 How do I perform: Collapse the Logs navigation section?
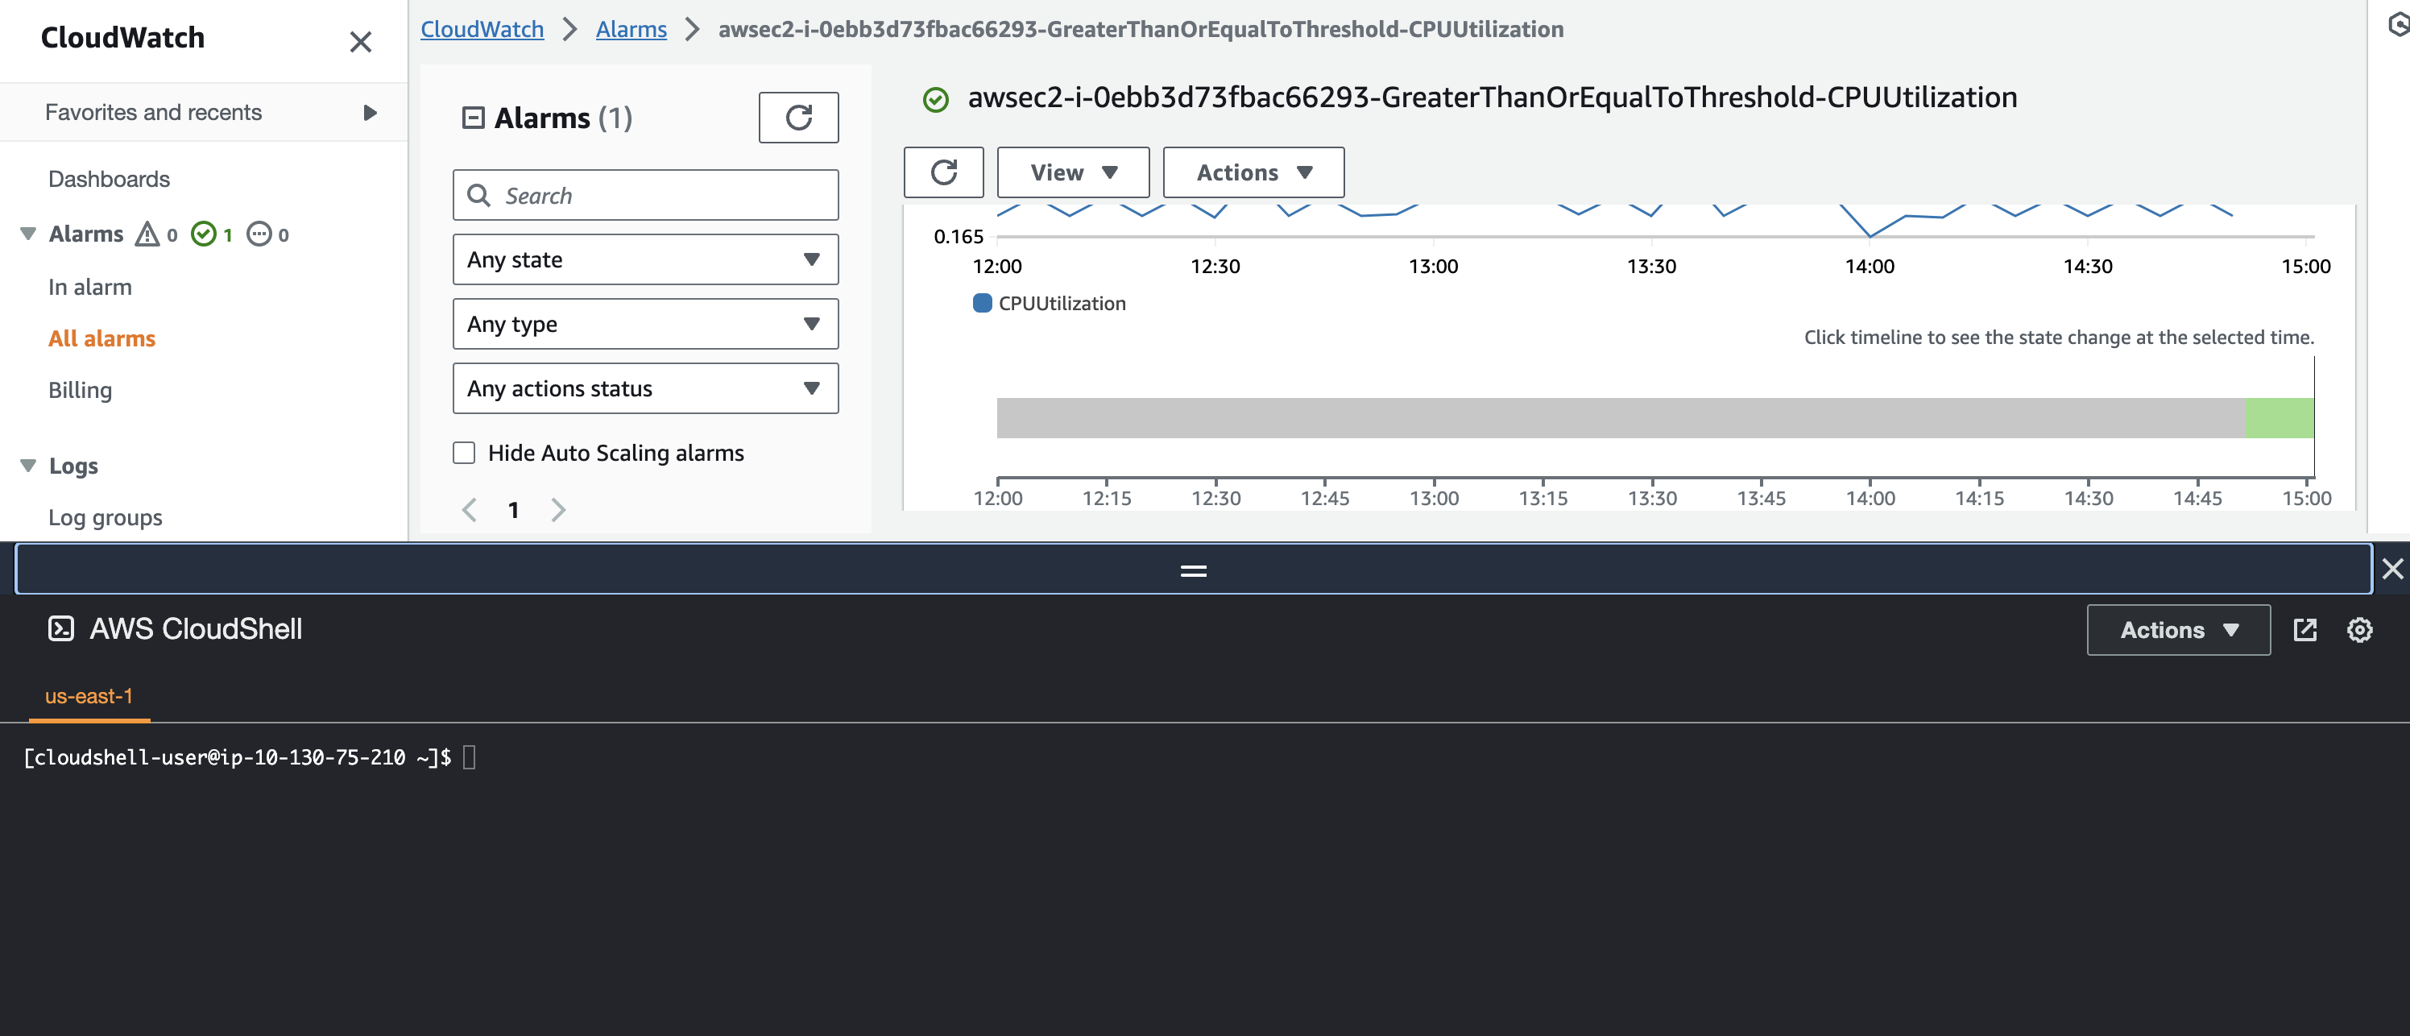click(x=28, y=465)
